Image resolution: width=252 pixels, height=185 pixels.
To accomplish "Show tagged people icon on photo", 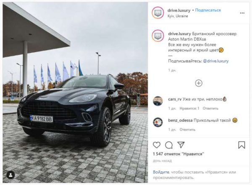I will 11,175.
